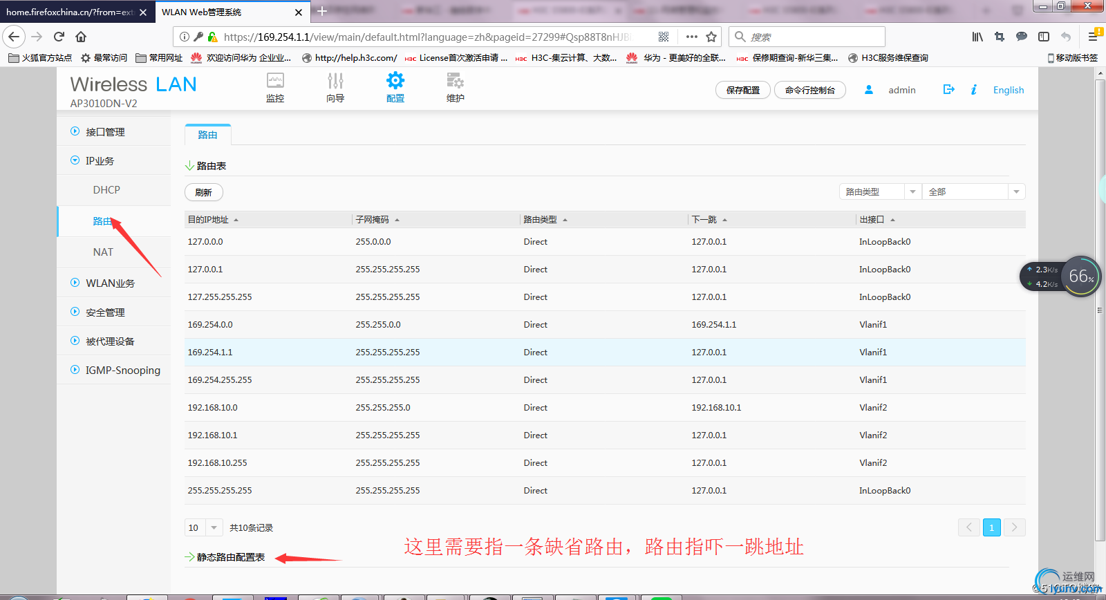Select DHCP in the sidebar
This screenshot has width=1106, height=600.
coord(106,189)
